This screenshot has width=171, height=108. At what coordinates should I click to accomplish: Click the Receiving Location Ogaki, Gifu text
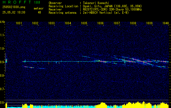click(x=112, y=6)
